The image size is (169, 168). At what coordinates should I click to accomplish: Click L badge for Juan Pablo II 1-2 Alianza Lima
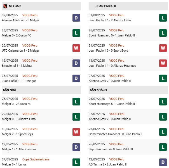tap(163, 18)
